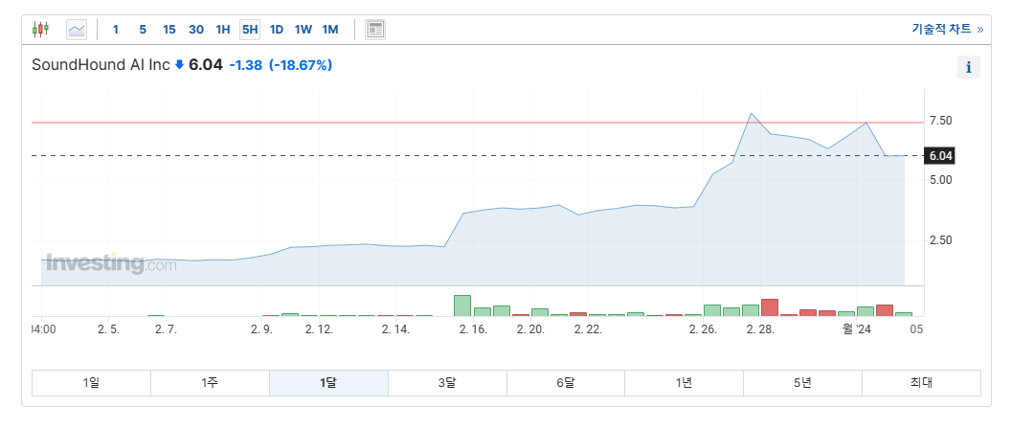1012x430 pixels.
Task: Click the 2. 26. date axis label
Action: click(x=703, y=329)
